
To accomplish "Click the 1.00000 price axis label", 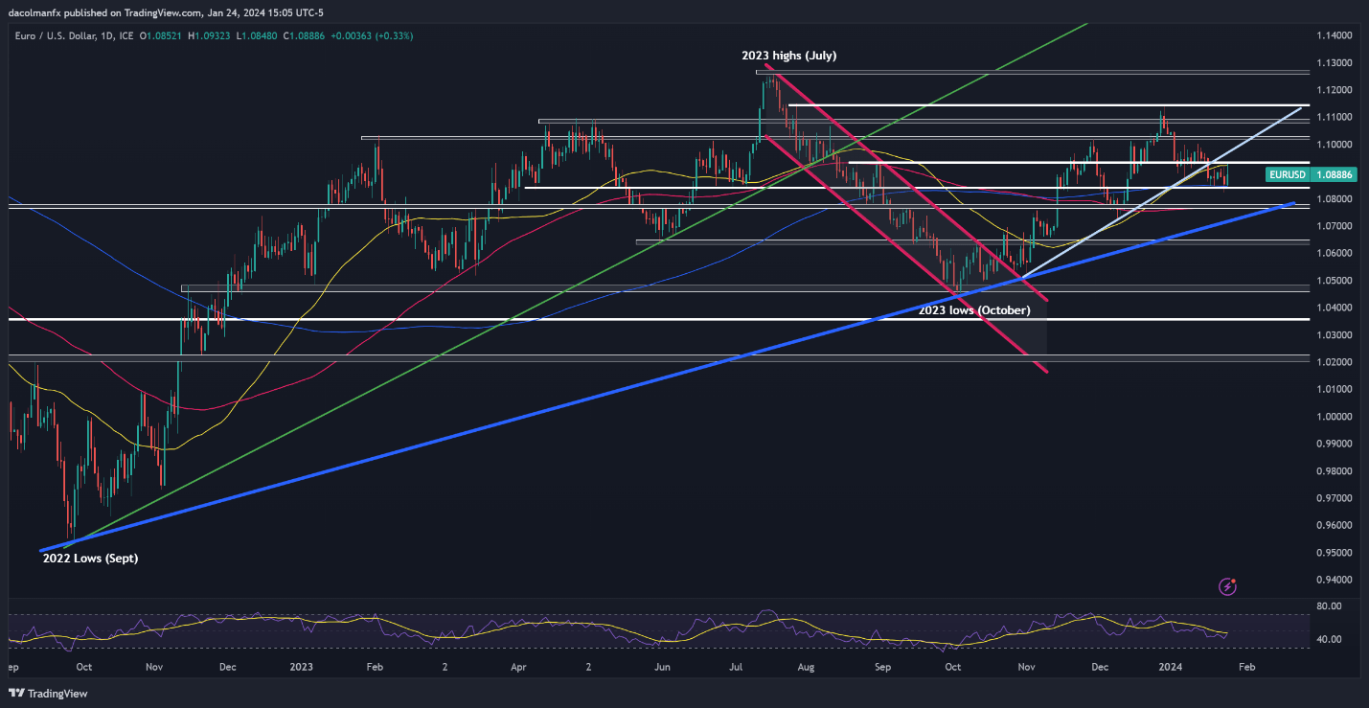I will 1335,417.
